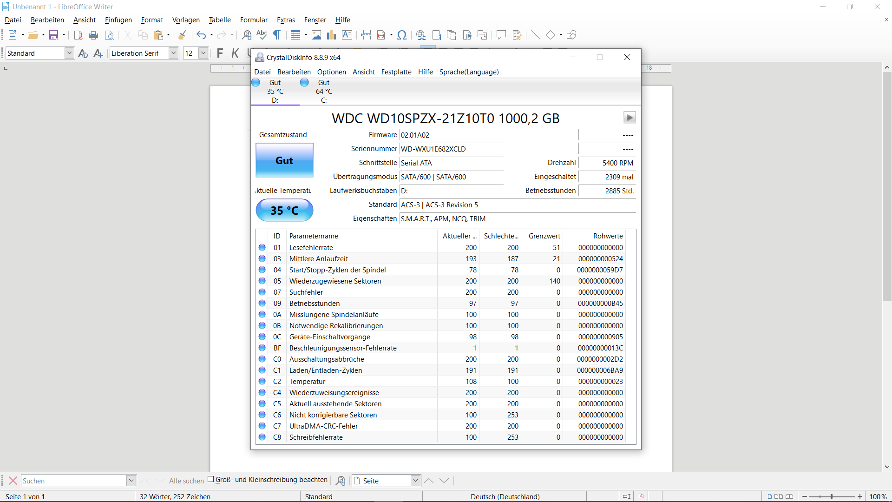Viewport: 892px width, 502px height.
Task: Open the Basic Shapes dropdown arrow
Action: pyautogui.click(x=561, y=35)
